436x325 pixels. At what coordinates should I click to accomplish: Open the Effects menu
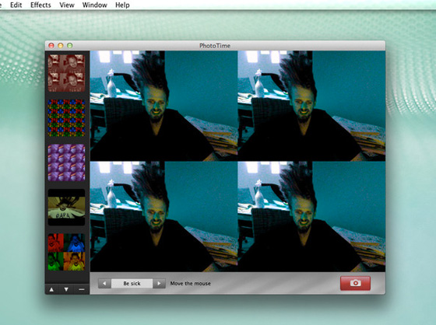[40, 5]
